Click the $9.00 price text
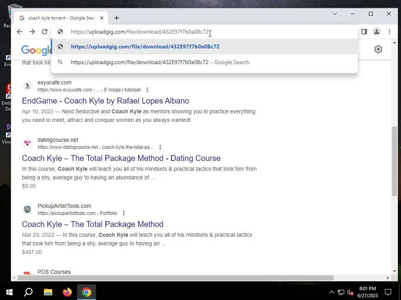Image resolution: width=401 pixels, height=300 pixels. 29,186
